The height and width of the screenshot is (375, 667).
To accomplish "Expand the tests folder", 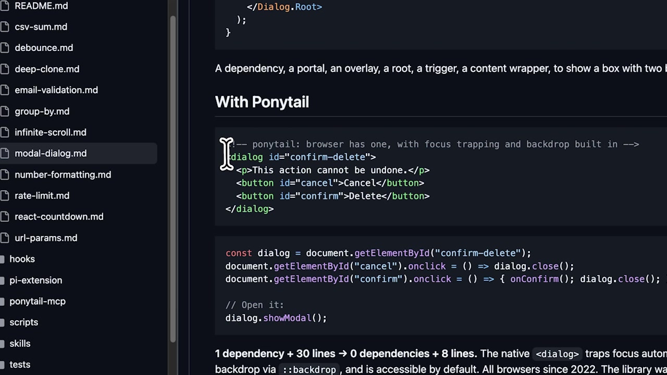I will point(20,365).
